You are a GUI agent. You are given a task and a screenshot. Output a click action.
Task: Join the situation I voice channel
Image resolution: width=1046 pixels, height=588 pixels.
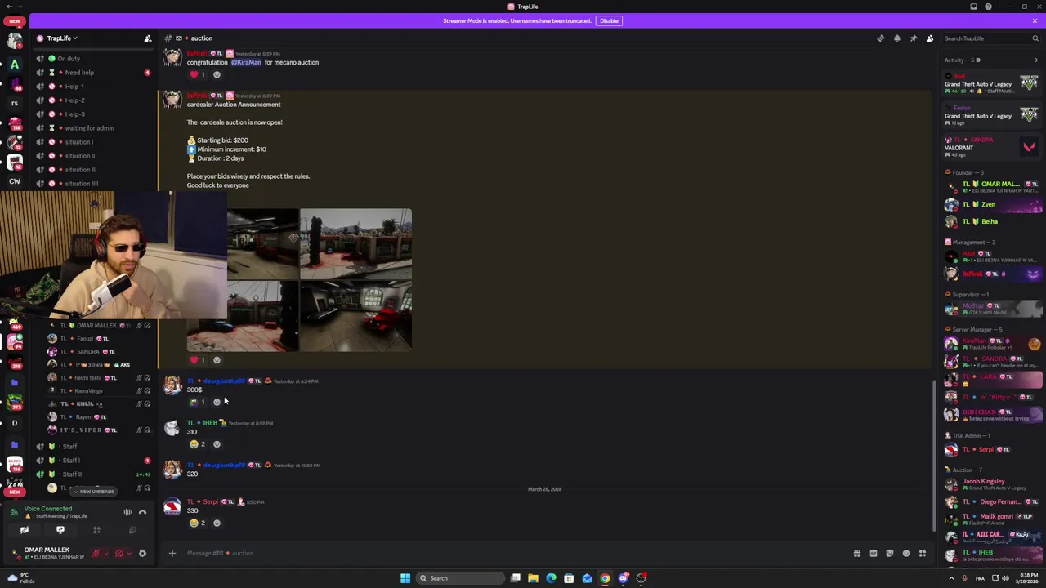94,142
